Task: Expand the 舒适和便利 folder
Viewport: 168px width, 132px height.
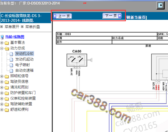Action: (2, 110)
